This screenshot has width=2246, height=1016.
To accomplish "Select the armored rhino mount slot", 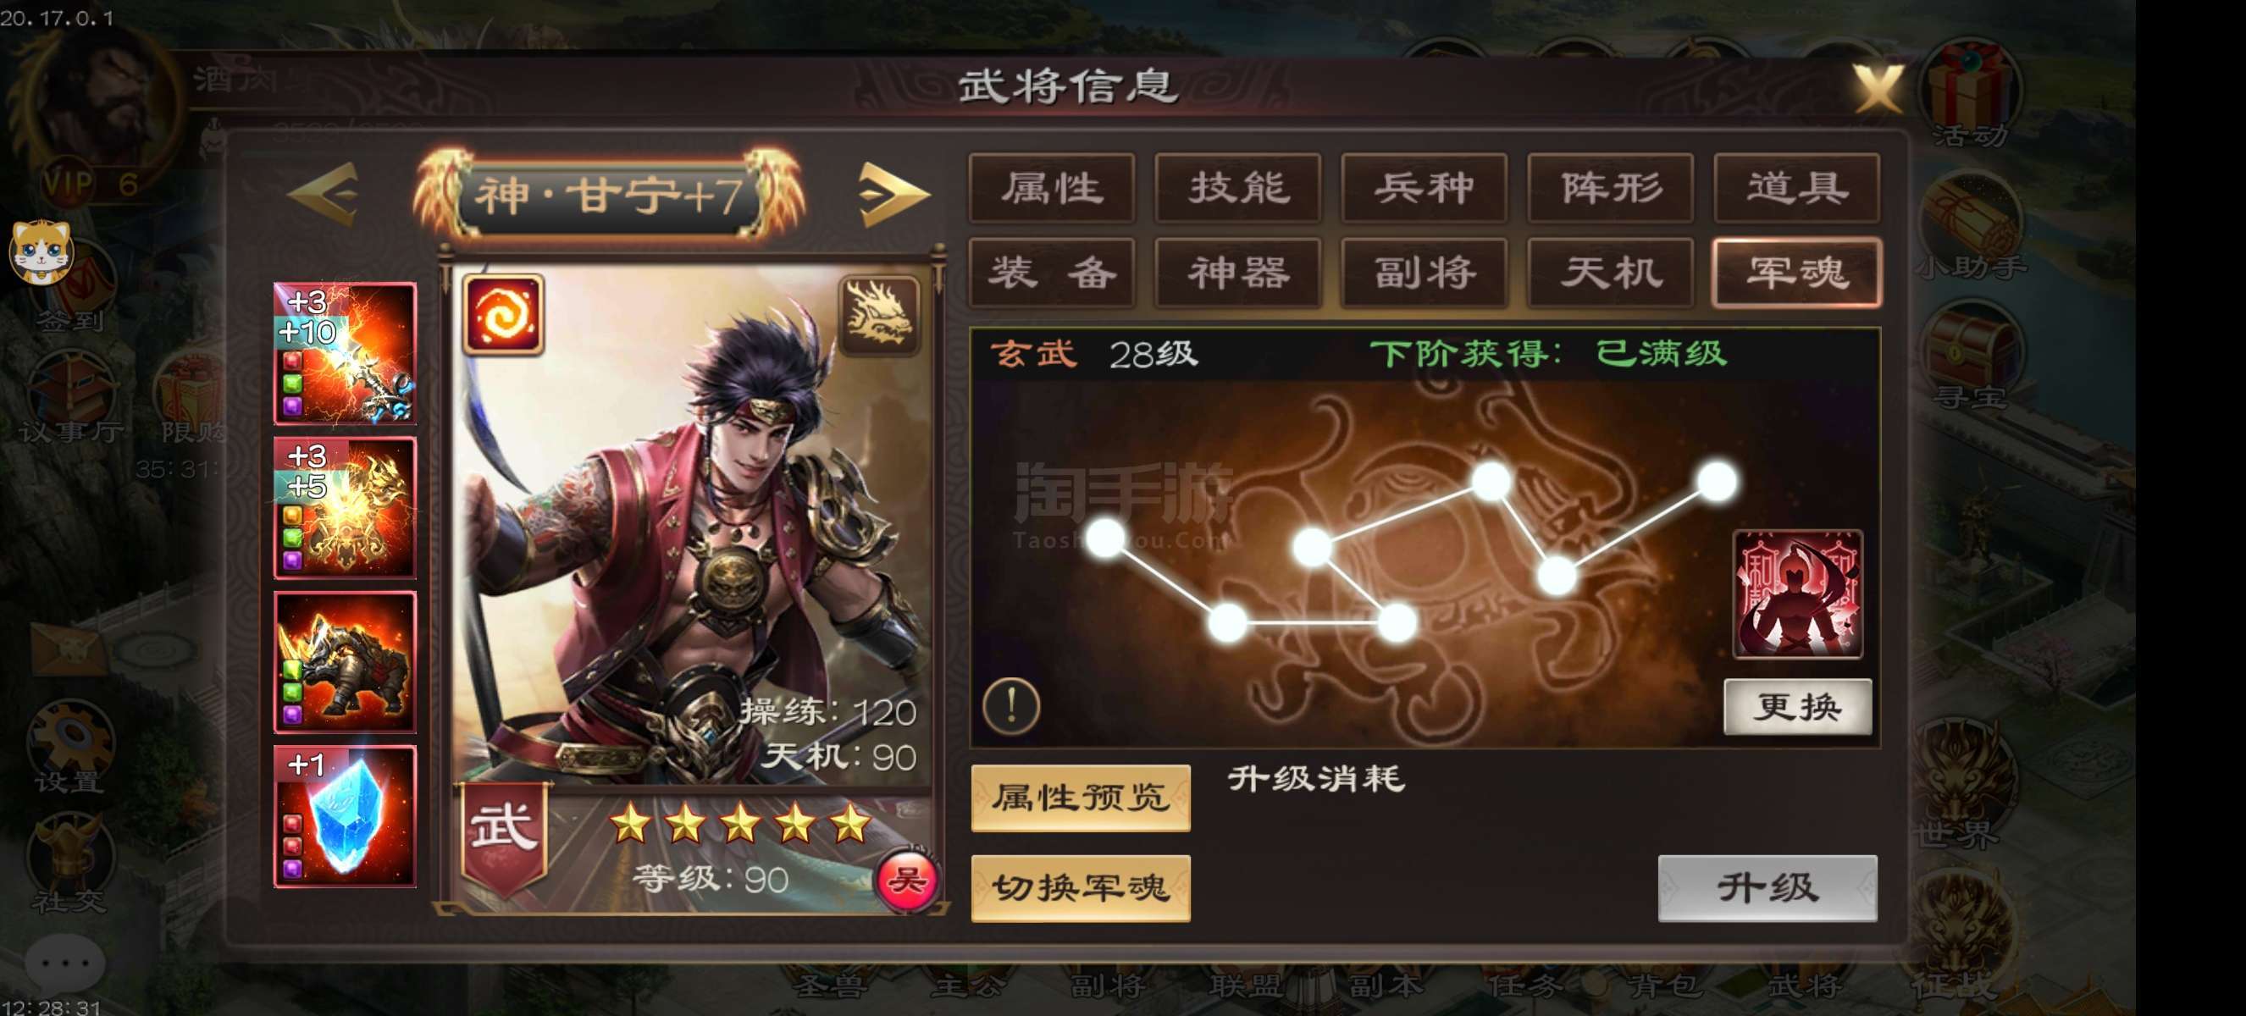I will point(346,662).
